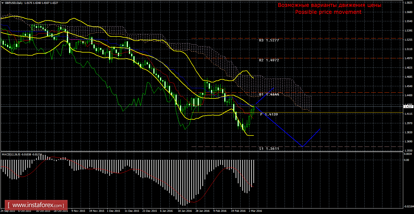Click the current price tag 1.4227
Screen dimensions: 414x214
pos(408,106)
